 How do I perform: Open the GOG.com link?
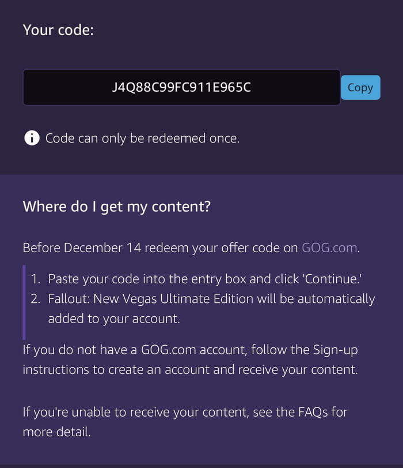(x=329, y=248)
